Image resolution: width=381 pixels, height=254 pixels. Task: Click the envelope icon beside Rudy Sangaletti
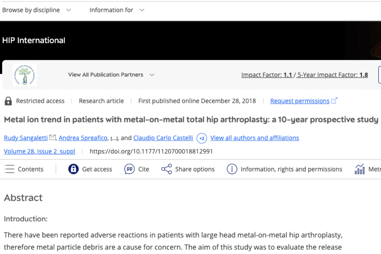(52, 138)
